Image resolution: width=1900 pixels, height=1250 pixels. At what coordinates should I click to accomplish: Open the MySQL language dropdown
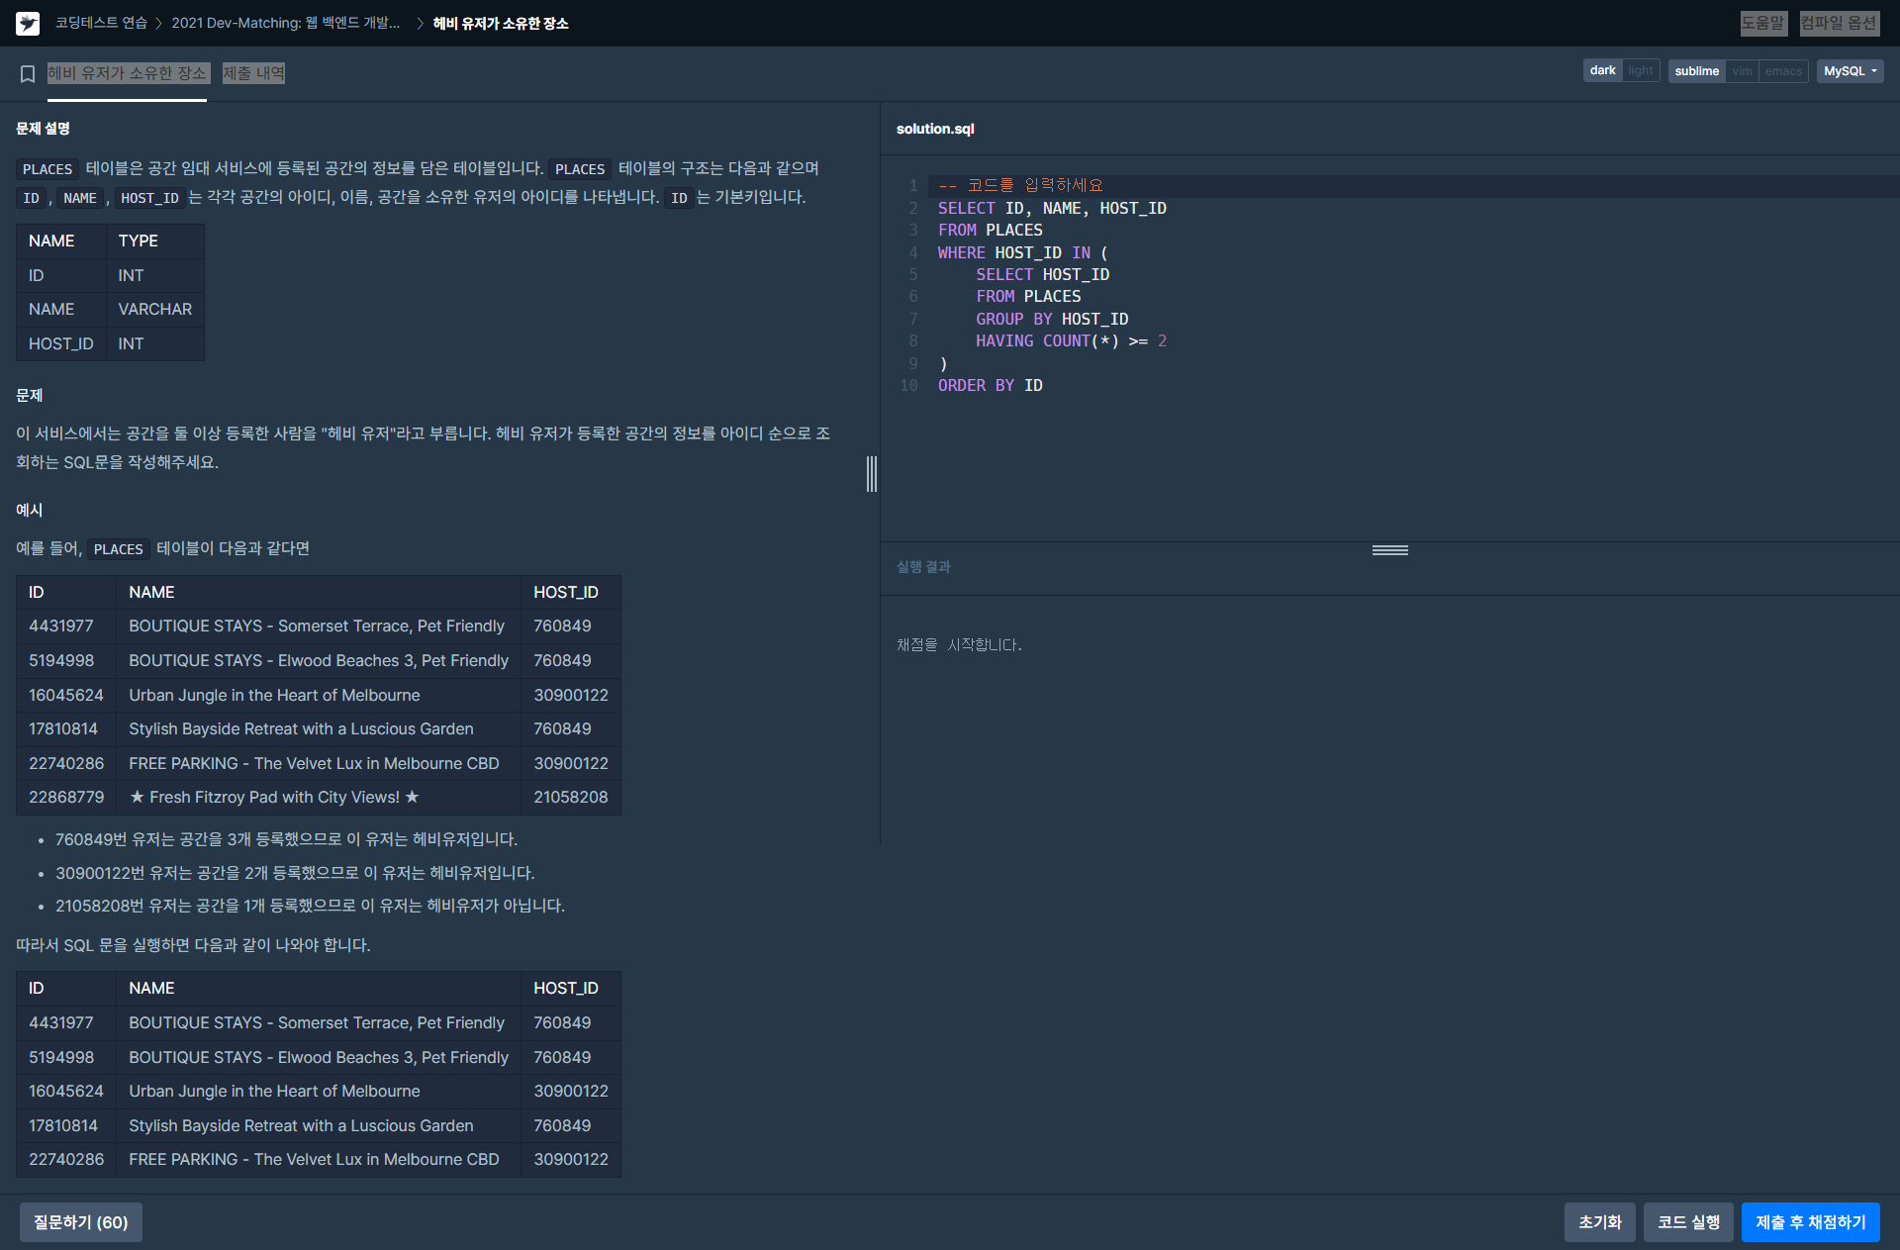[x=1850, y=71]
